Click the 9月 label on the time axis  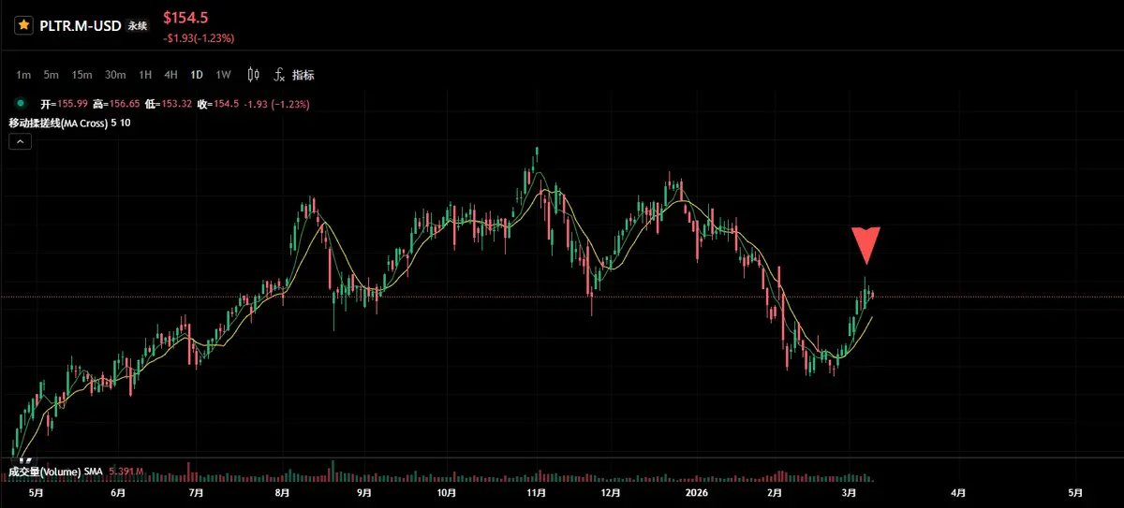pos(363,492)
